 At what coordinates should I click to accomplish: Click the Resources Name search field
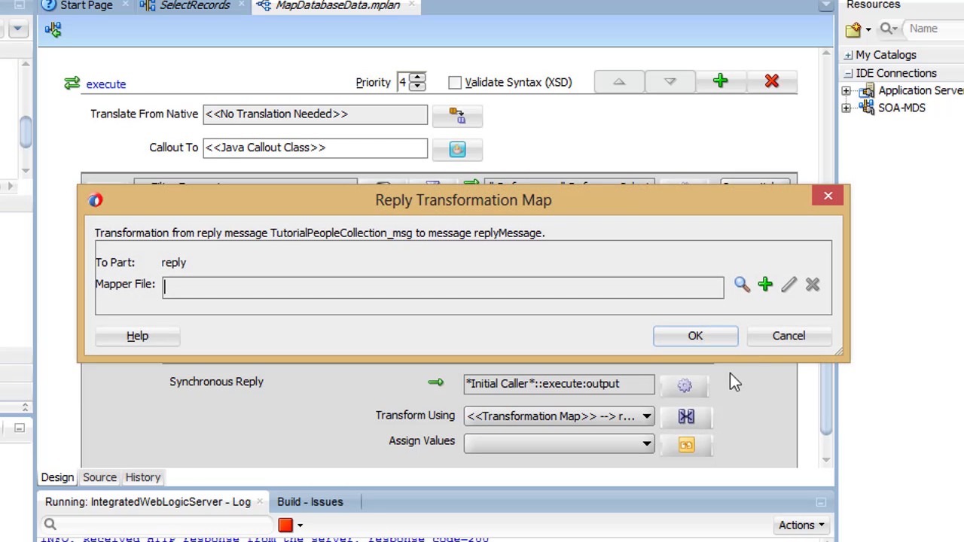934,29
